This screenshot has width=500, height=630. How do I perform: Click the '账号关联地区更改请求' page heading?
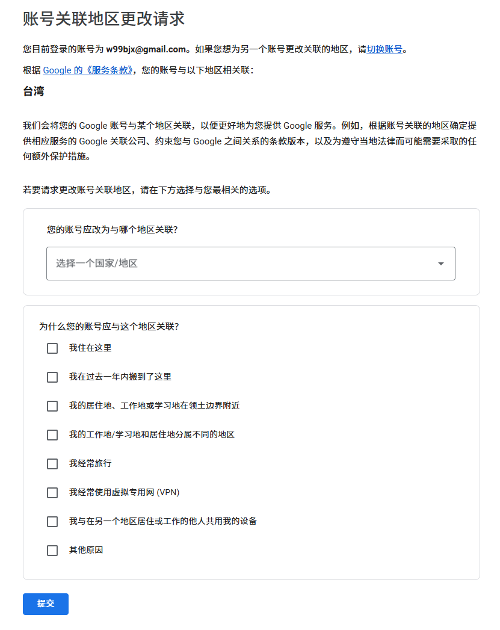point(103,19)
